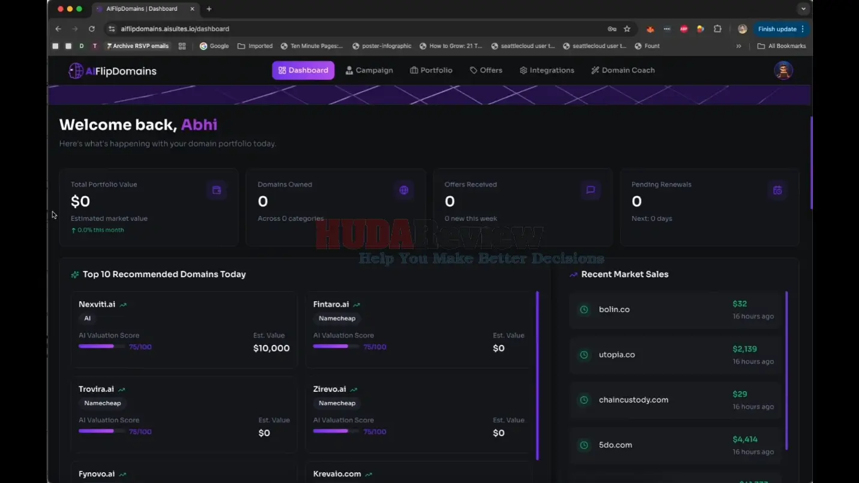Click the clock icon for utopia.co sale
859x483 pixels.
pos(583,355)
